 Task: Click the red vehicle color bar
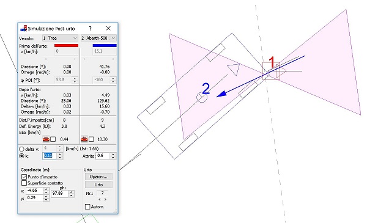(x=66, y=46)
